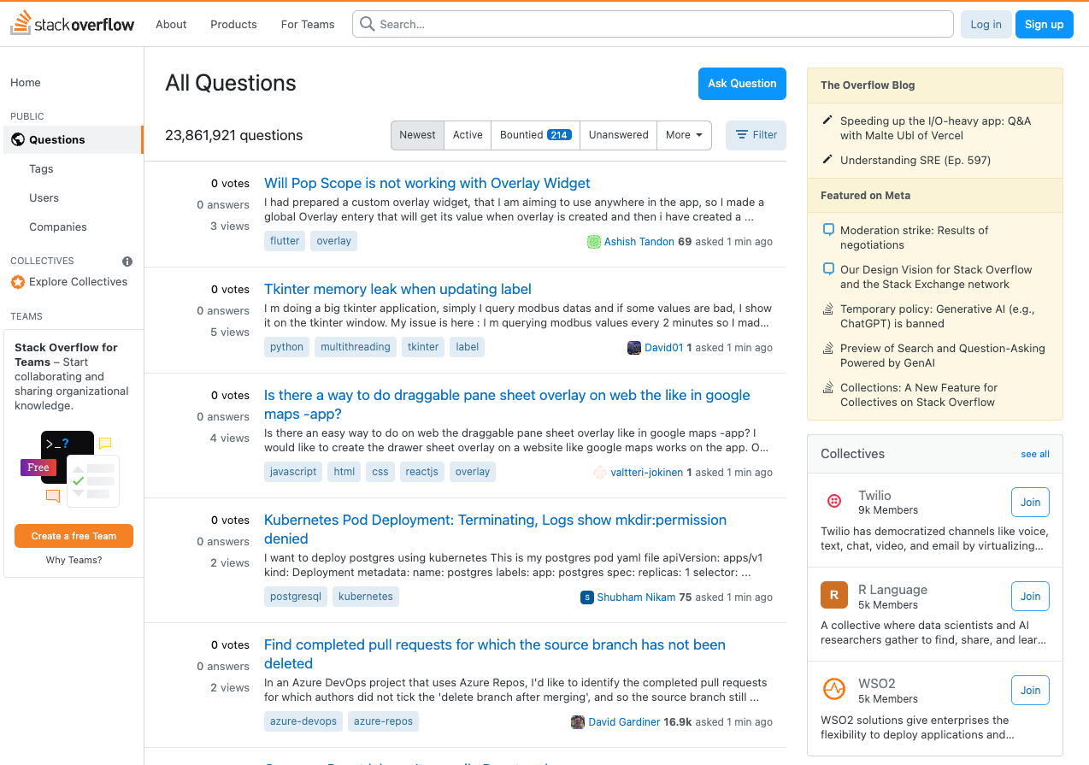This screenshot has width=1089, height=765.
Task: Click the info icon next to Collectives
Action: click(127, 261)
